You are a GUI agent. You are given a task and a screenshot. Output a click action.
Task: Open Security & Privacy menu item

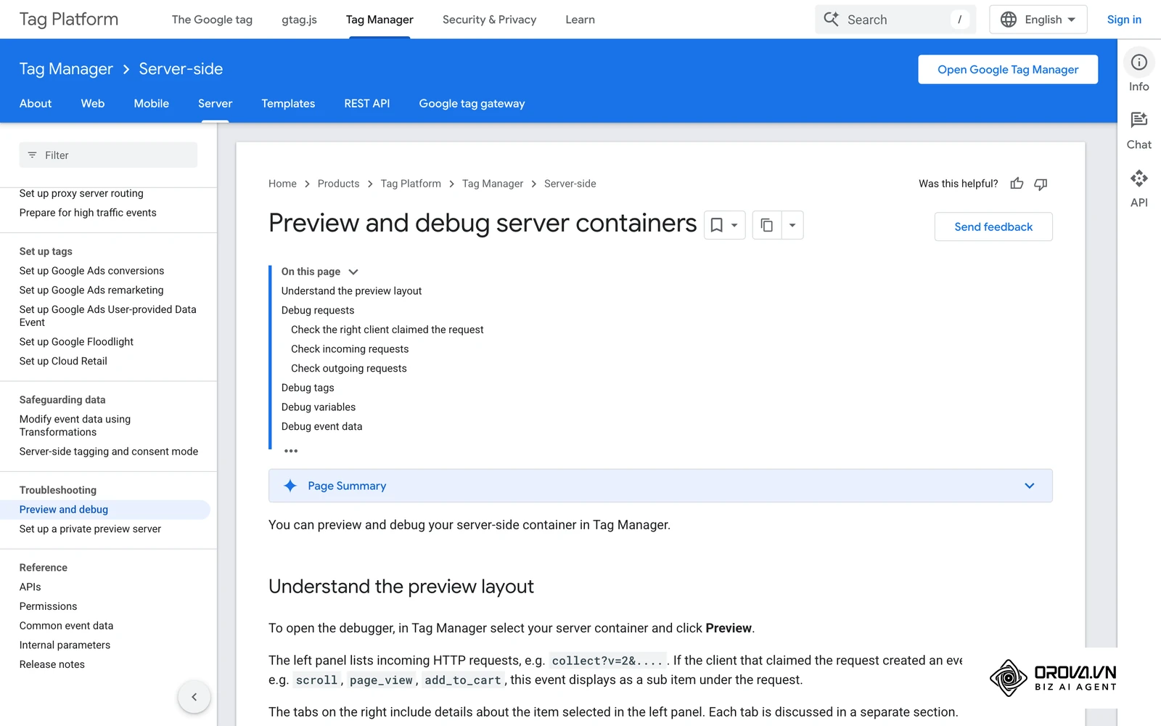[x=489, y=20]
